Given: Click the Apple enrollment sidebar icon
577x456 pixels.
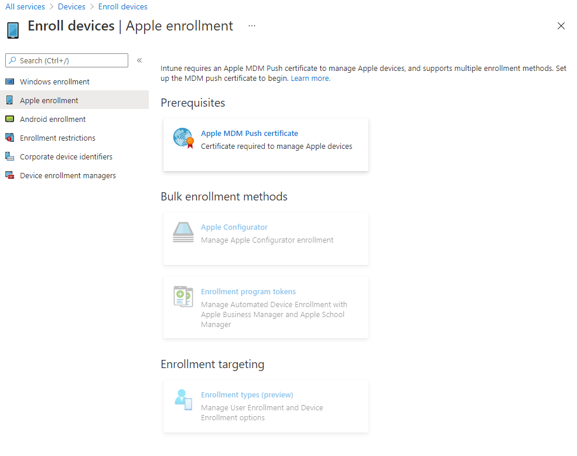Looking at the screenshot, I should 10,100.
